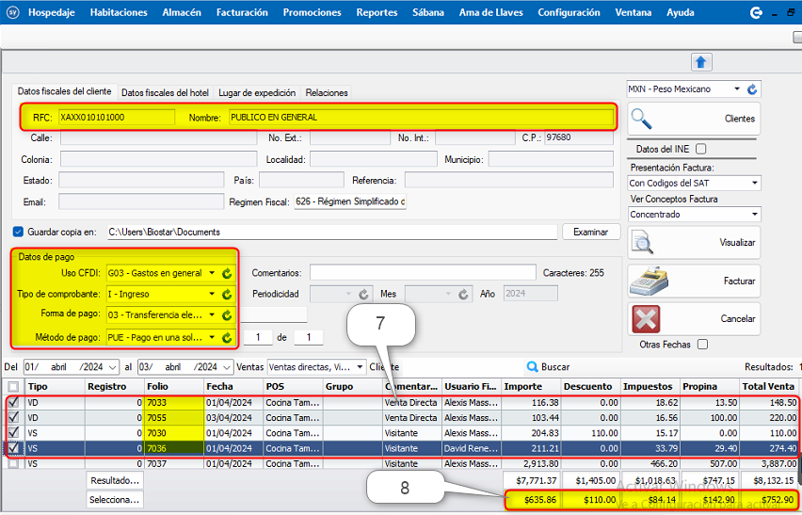Open the Presentación Factura dropdown
This screenshot has width=802, height=515.
[x=754, y=183]
